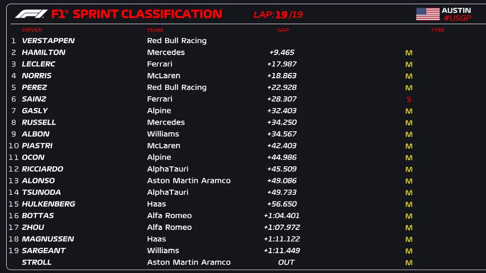
Task: Click the DRIVER column header
Action: pos(32,30)
